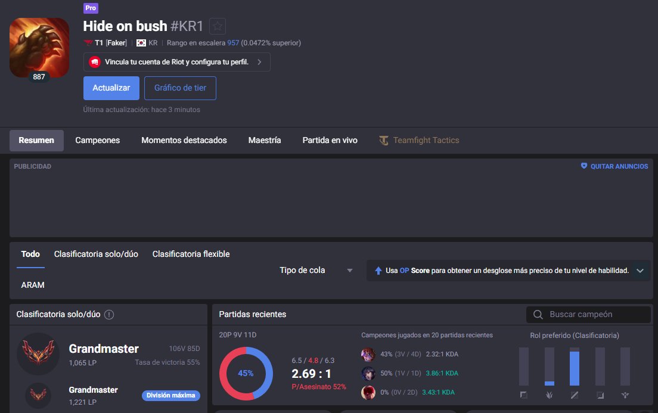Open the Teamfight Tactics text link
Viewport: 658px width, 413px height.
click(x=426, y=141)
